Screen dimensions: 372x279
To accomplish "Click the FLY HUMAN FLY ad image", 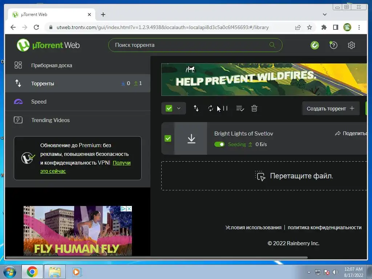I will (78, 231).
